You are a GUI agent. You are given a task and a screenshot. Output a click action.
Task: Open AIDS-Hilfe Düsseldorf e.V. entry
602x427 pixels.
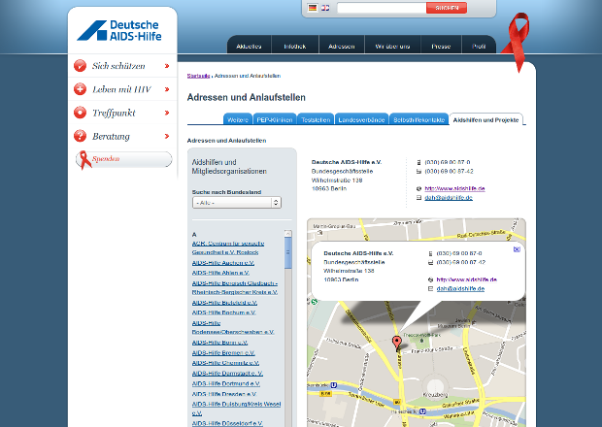[227, 423]
